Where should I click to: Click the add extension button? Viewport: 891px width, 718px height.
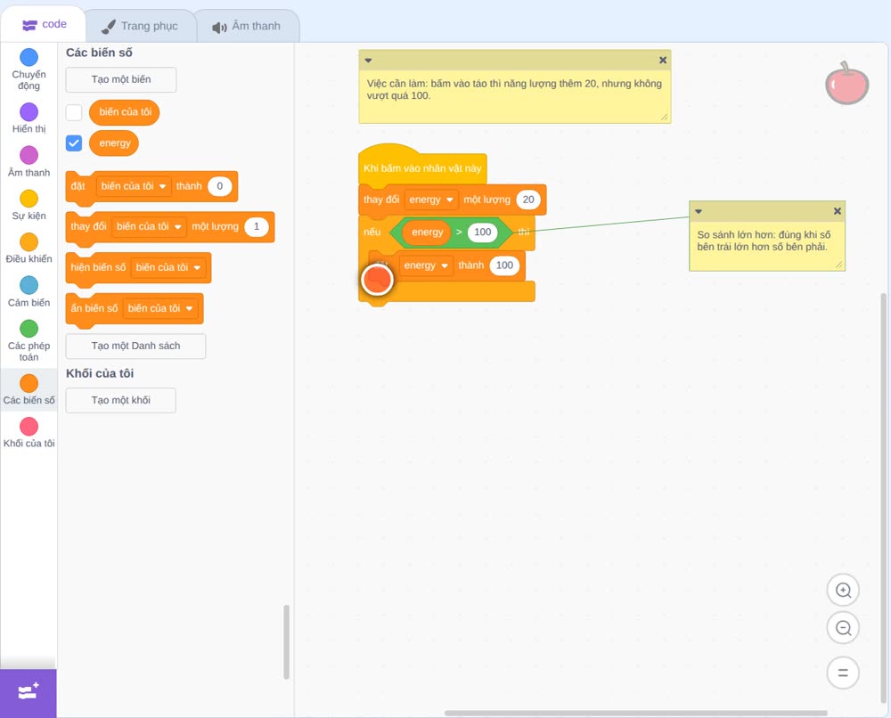29,693
